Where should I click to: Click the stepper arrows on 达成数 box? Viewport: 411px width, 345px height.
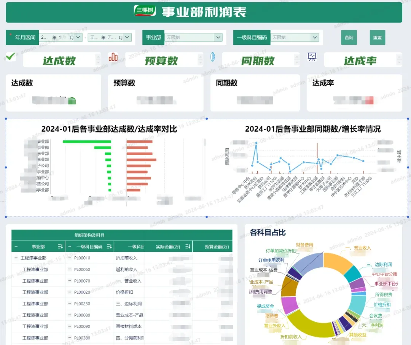(98, 60)
